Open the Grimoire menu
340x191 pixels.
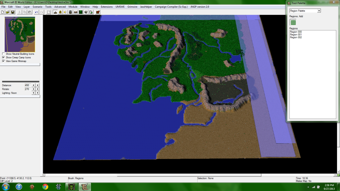pyautogui.click(x=132, y=7)
